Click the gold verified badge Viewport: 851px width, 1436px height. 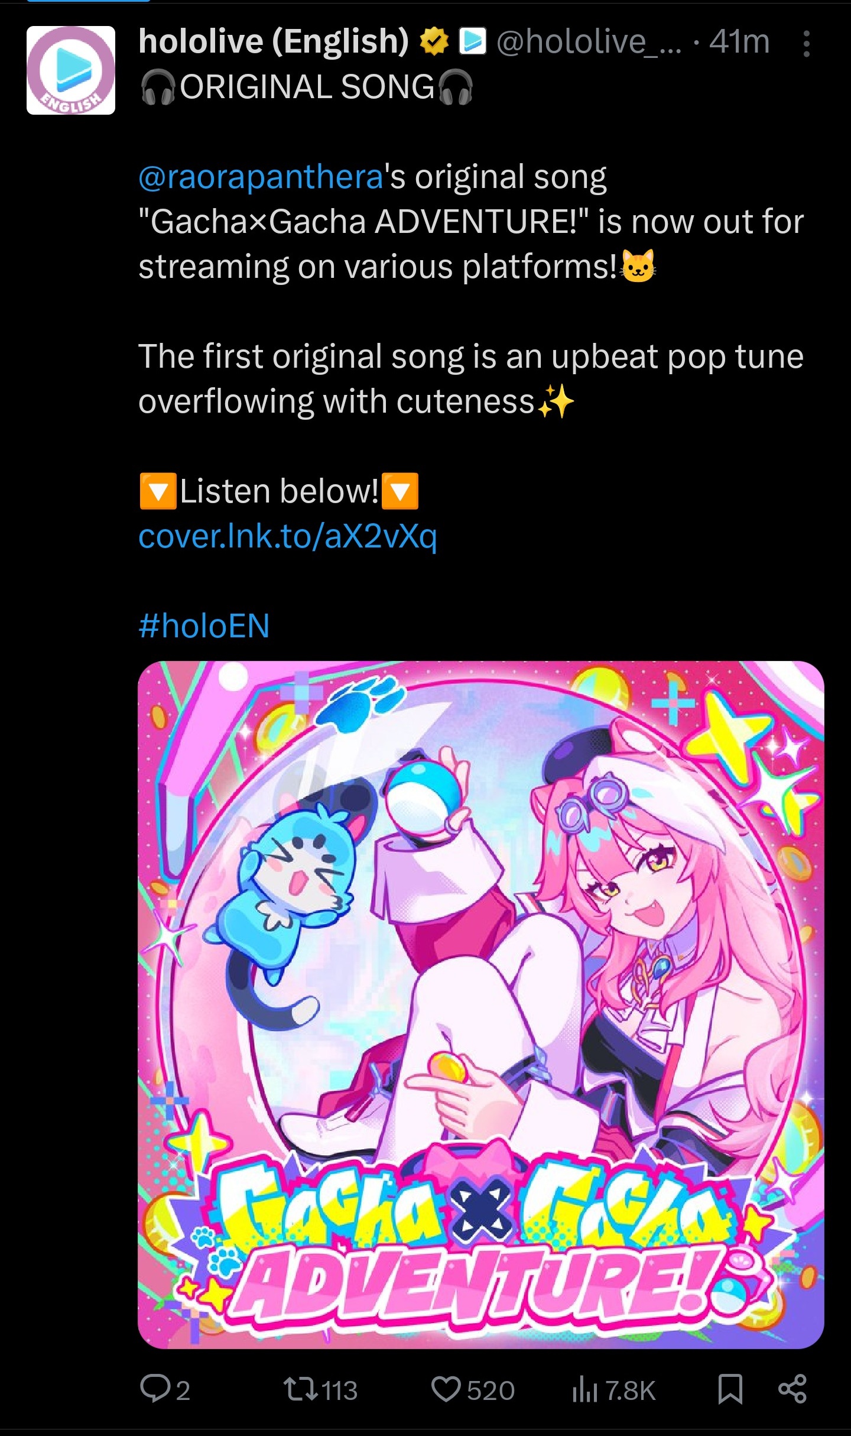tap(434, 43)
